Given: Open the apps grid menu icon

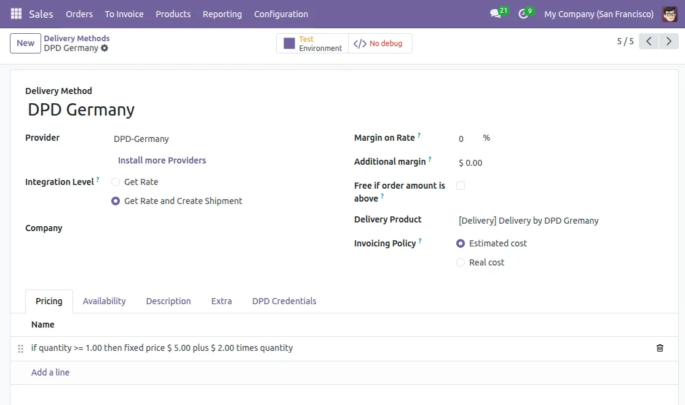Looking at the screenshot, I should (x=16, y=14).
